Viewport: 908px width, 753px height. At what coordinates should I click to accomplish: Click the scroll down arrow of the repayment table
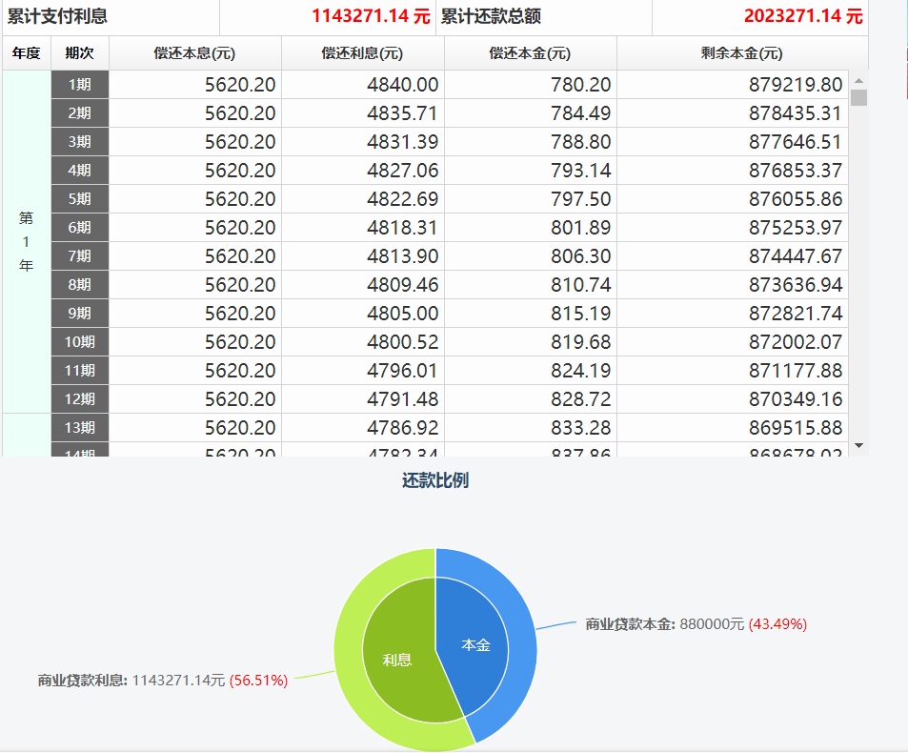click(858, 445)
